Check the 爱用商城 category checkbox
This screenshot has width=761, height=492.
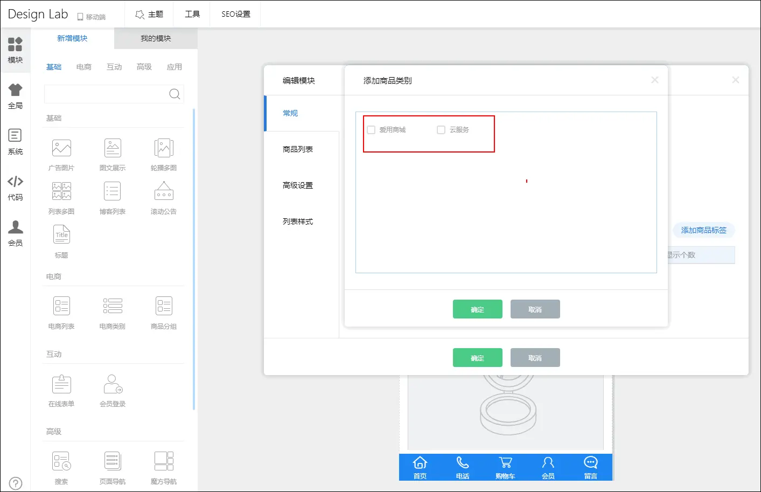pos(371,130)
